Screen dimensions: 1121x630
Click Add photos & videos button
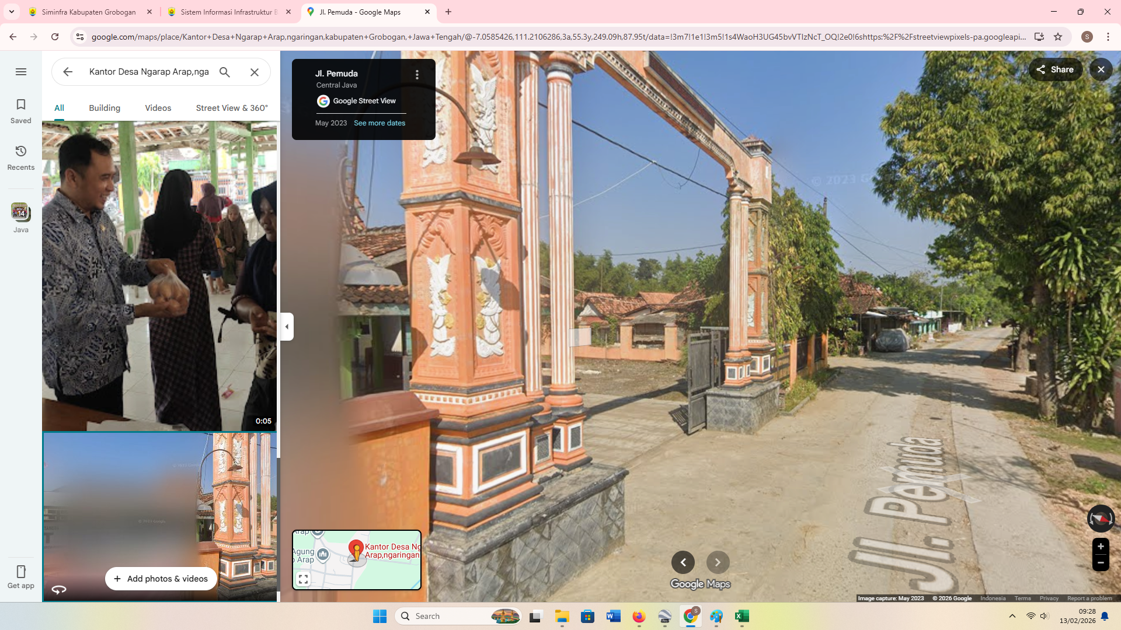pyautogui.click(x=161, y=579)
